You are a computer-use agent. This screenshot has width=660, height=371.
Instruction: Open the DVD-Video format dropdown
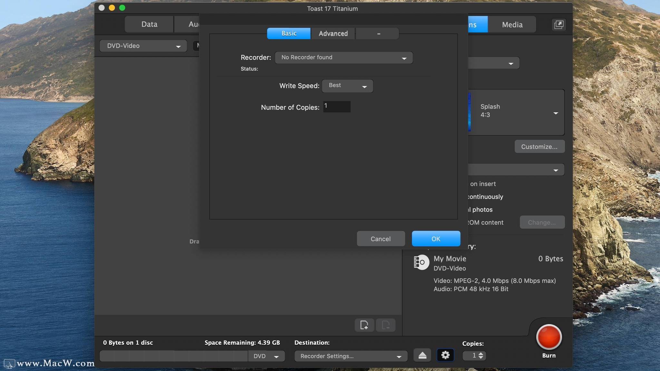coord(143,46)
